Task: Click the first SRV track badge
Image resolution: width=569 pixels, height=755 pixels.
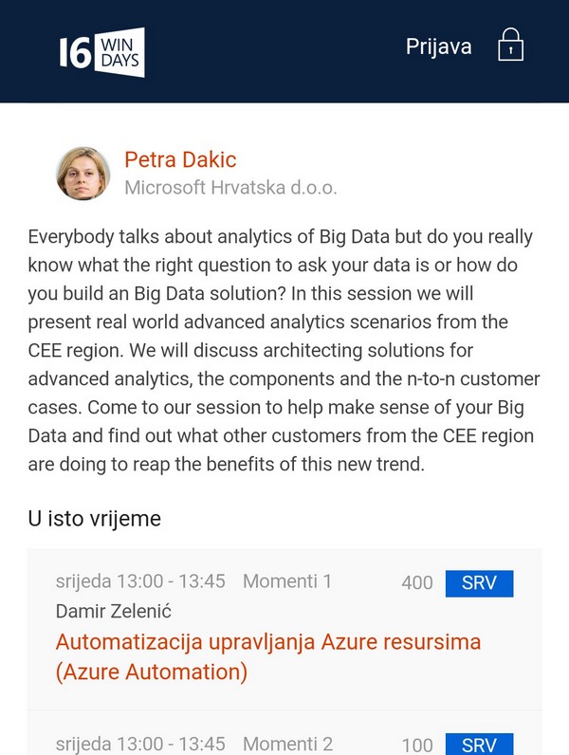Action: tap(479, 582)
